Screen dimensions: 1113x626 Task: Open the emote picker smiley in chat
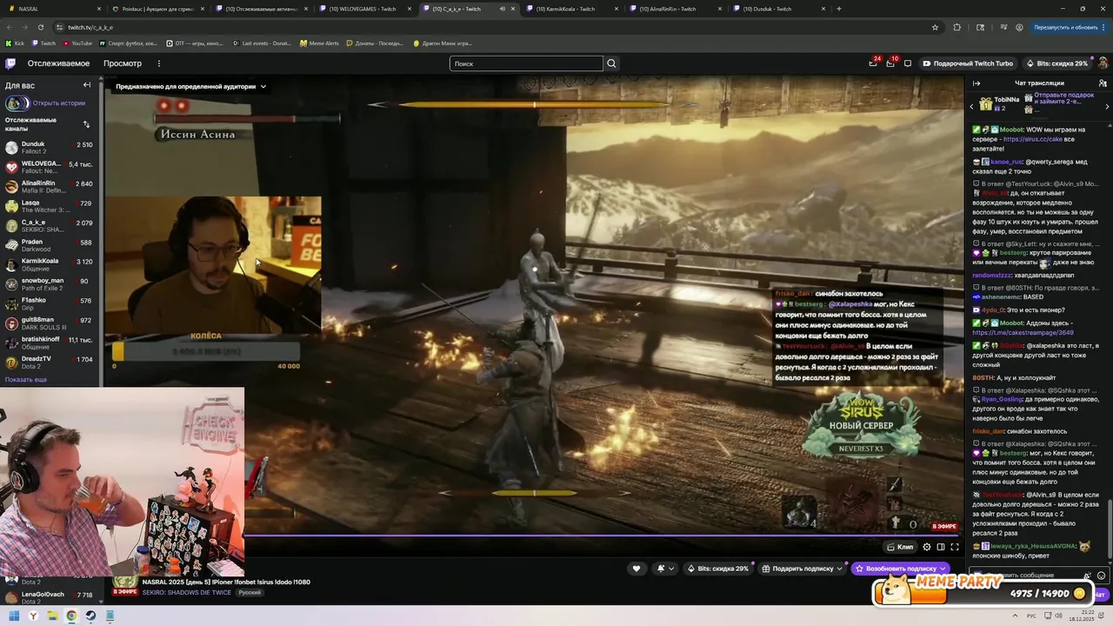point(1102,576)
